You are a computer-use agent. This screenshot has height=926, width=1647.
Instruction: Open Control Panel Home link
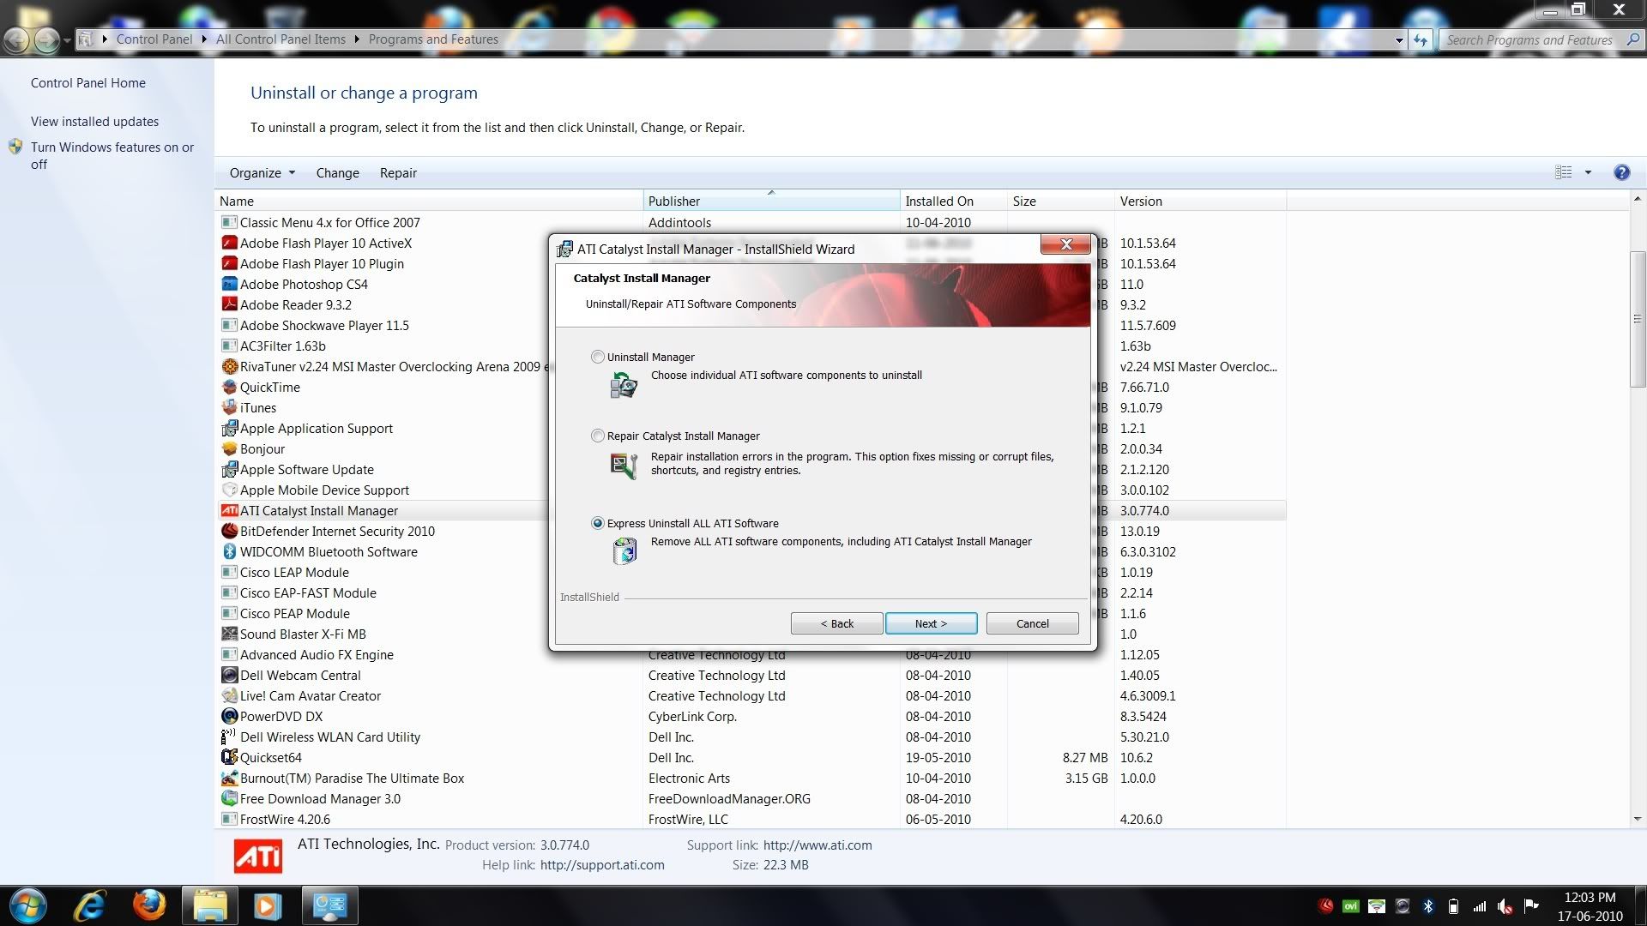point(88,83)
